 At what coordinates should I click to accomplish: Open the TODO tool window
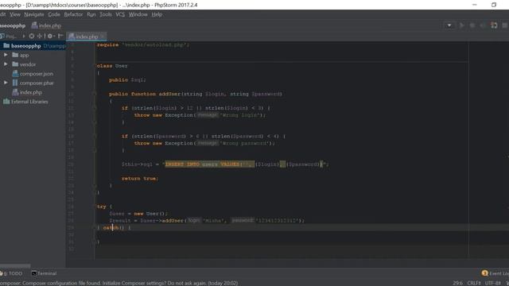(x=12, y=273)
